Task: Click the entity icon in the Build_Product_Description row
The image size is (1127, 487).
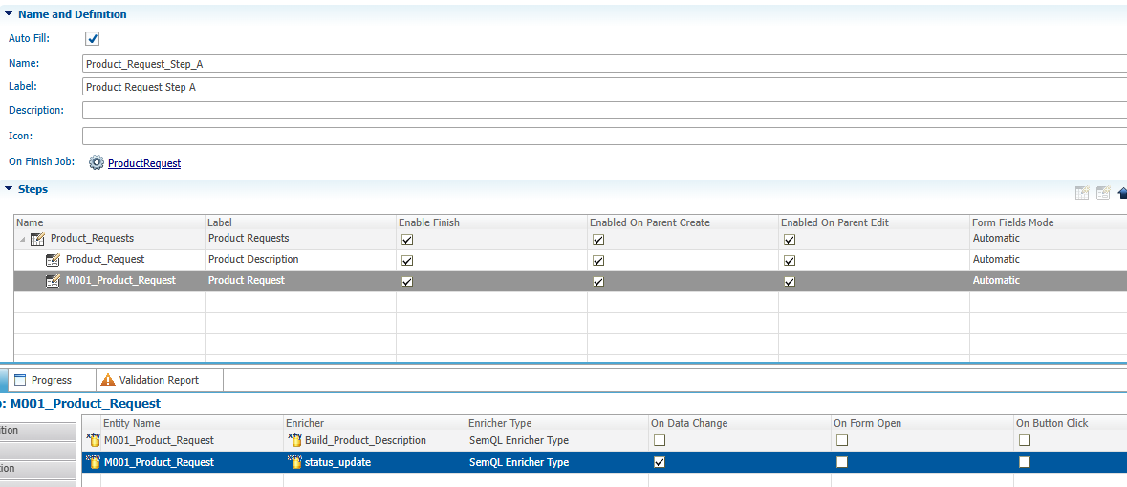Action: (x=93, y=440)
